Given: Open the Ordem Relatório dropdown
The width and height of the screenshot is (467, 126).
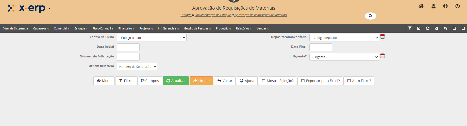Looking at the screenshot, I should coord(137,67).
